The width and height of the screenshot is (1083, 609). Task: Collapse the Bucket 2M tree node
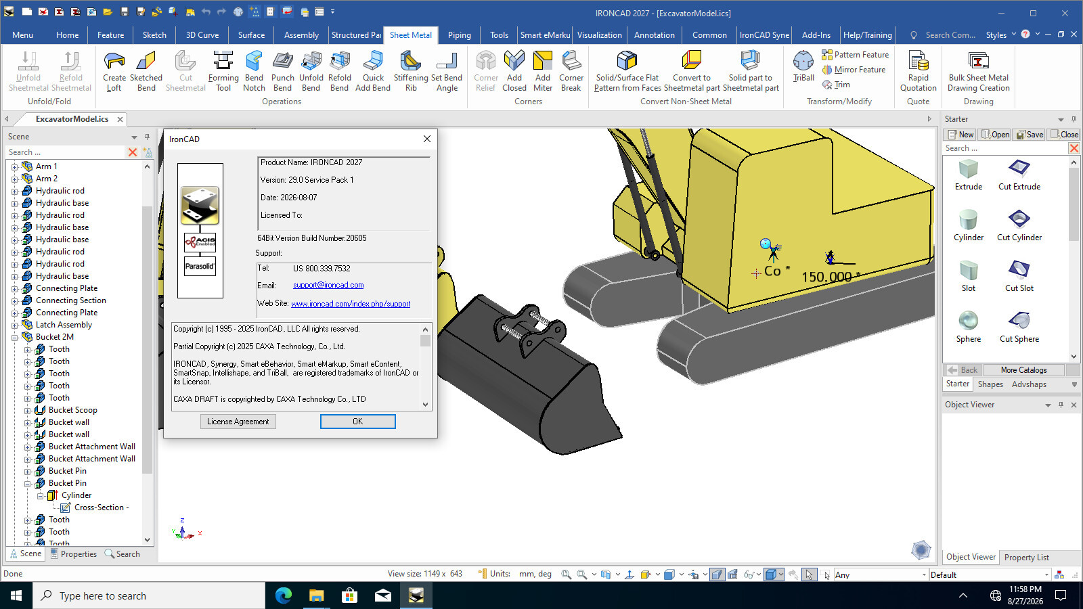click(x=14, y=338)
